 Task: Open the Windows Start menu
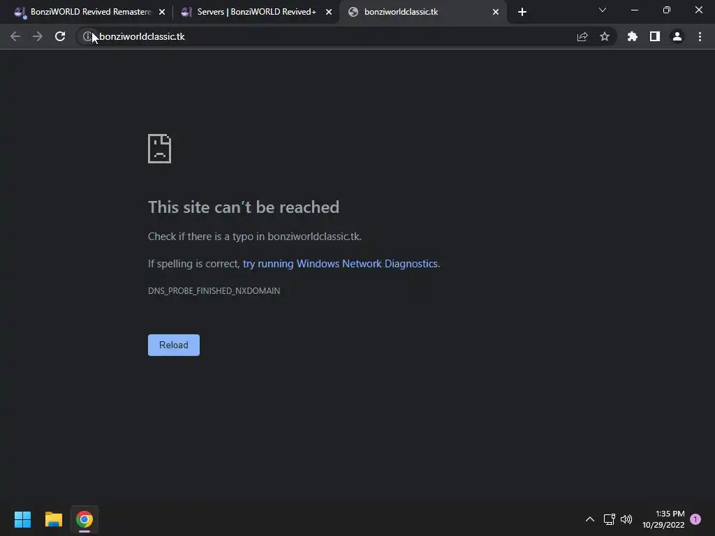(22, 519)
